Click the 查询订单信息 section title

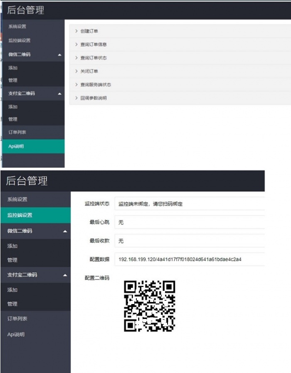(x=94, y=44)
